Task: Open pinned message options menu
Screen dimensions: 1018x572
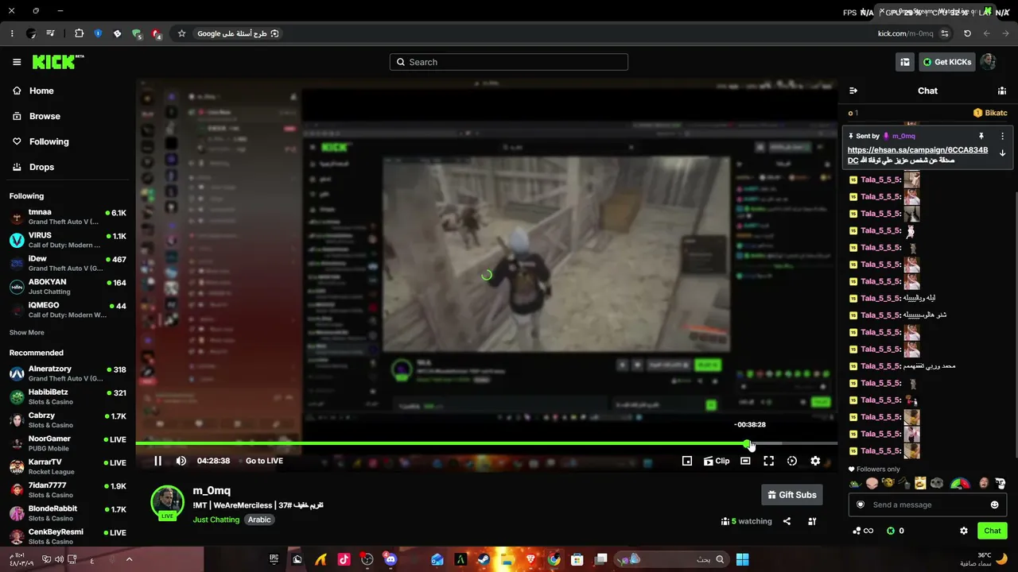Action: [x=1002, y=136]
